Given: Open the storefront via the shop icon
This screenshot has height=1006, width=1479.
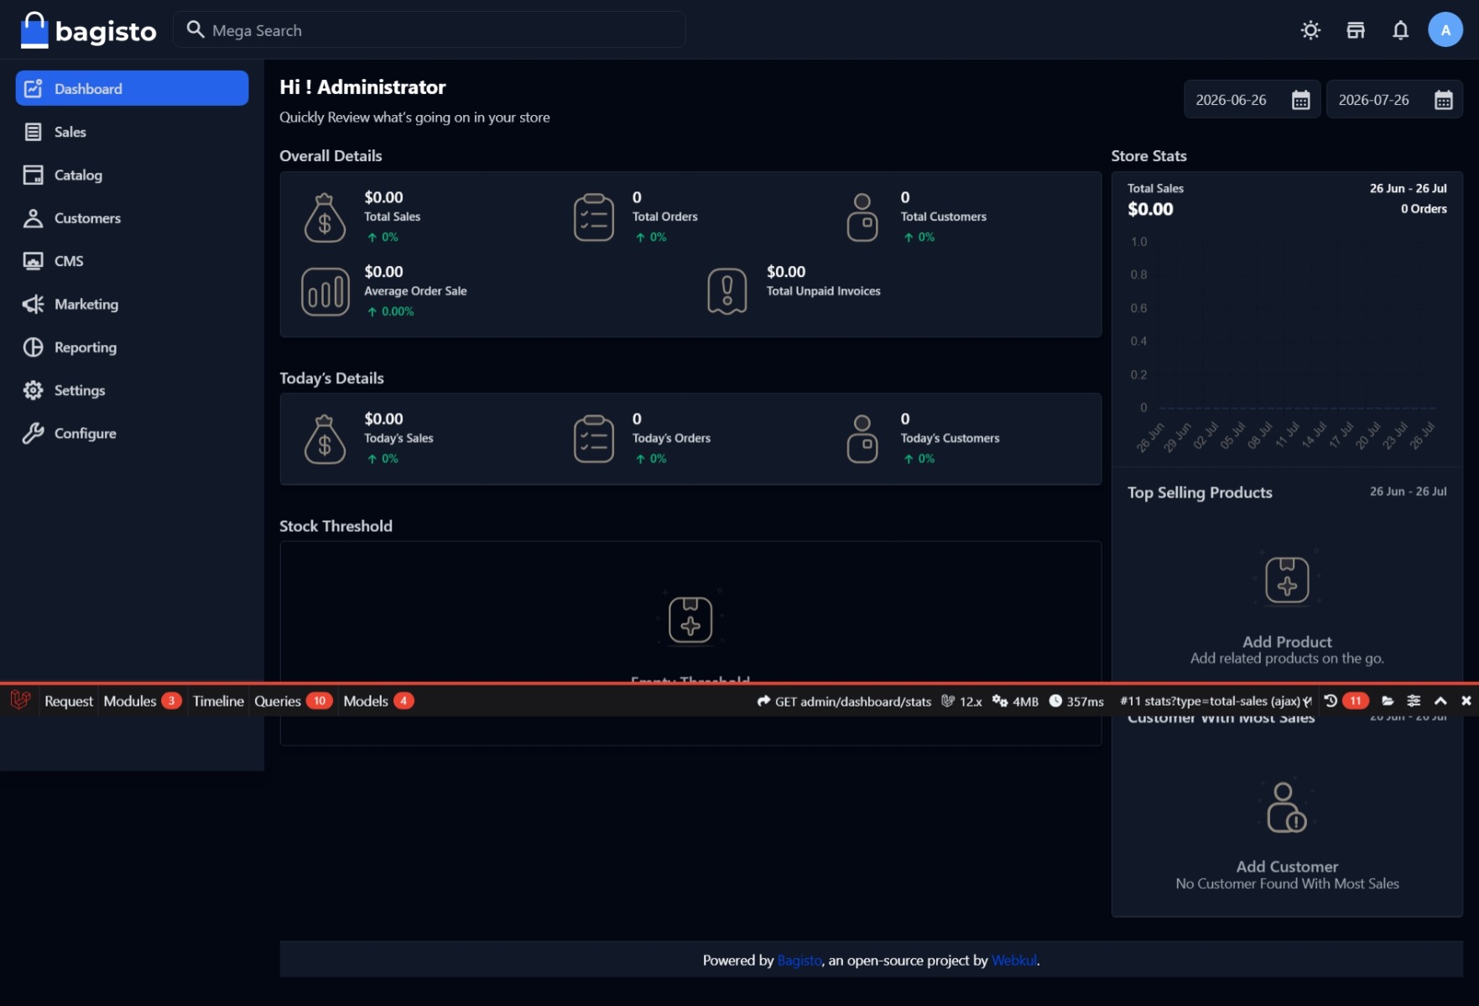Looking at the screenshot, I should 1356,30.
